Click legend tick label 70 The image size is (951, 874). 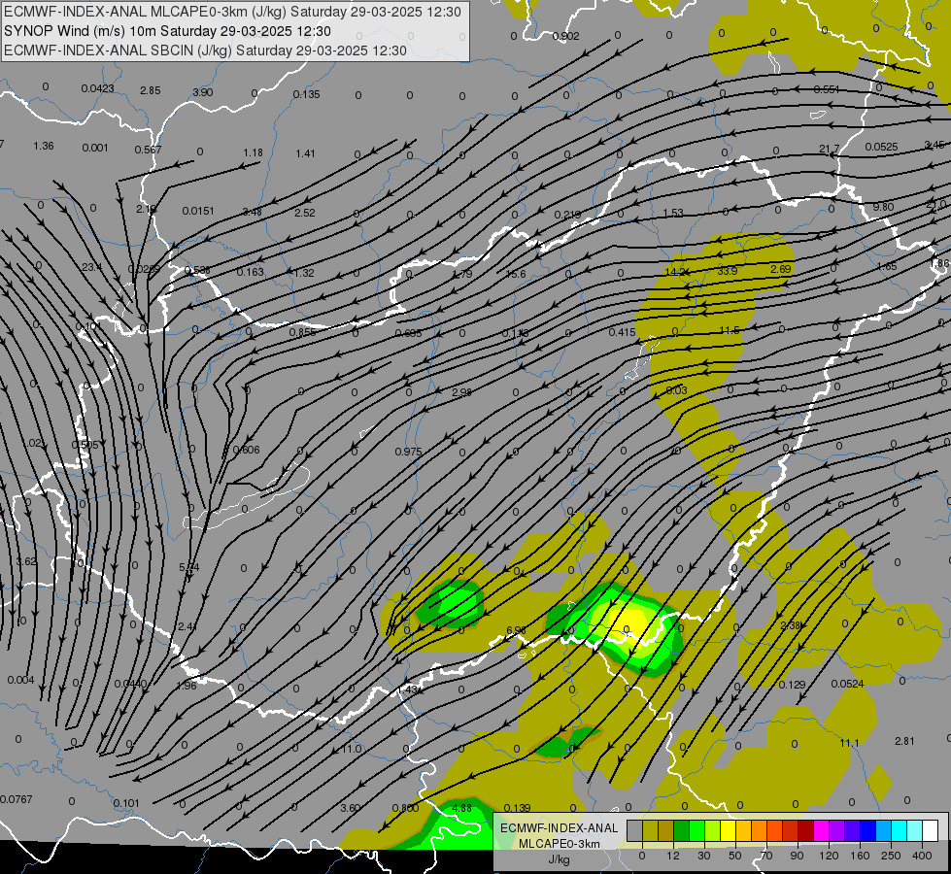(x=766, y=856)
